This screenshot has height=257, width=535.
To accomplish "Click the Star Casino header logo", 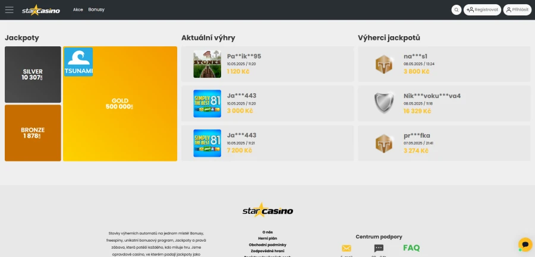I will click(41, 10).
